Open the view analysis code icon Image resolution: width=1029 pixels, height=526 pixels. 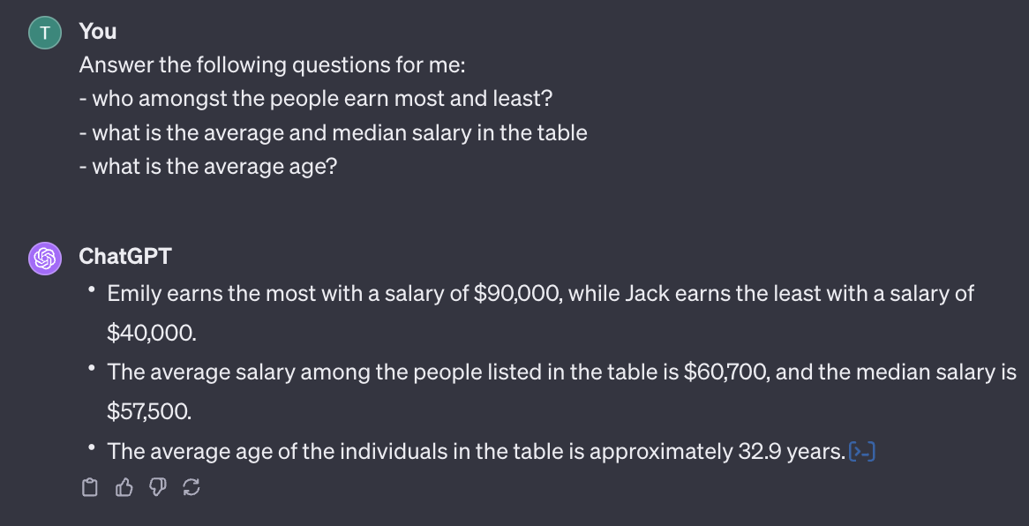[860, 452]
